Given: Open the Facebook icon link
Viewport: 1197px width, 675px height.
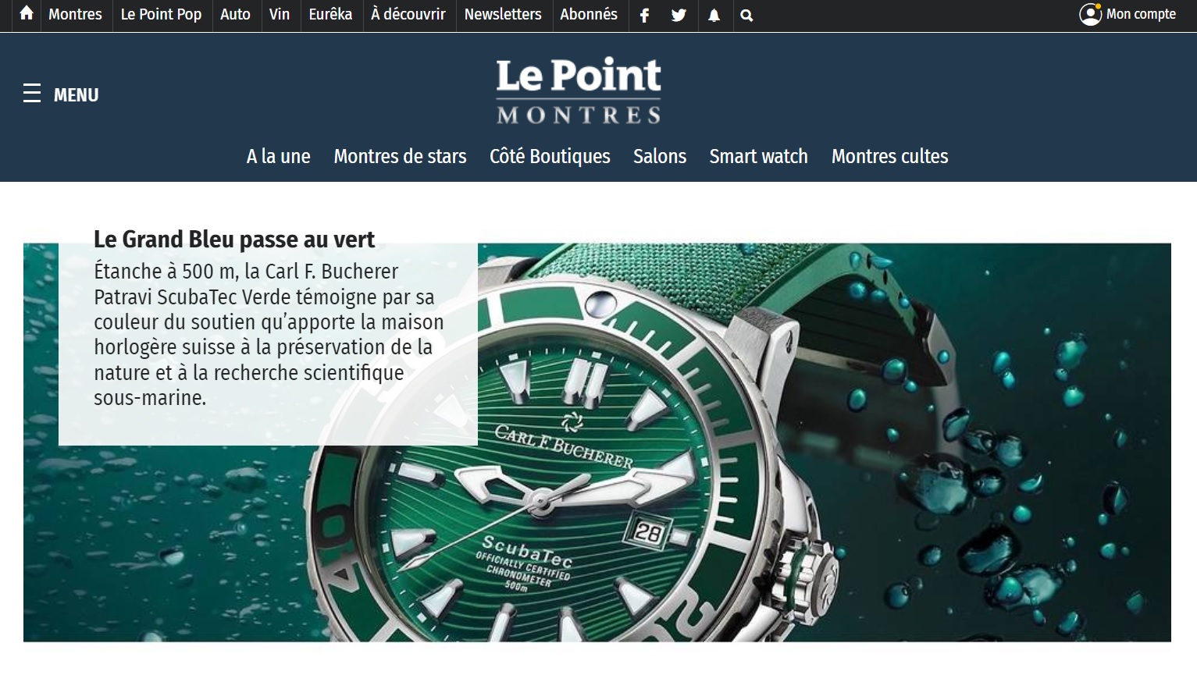Looking at the screenshot, I should point(644,15).
